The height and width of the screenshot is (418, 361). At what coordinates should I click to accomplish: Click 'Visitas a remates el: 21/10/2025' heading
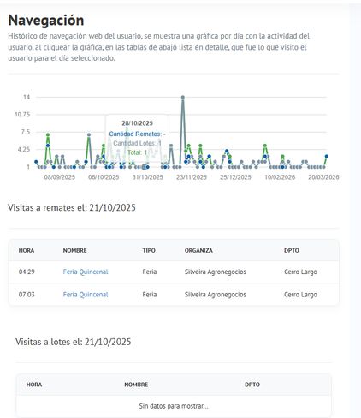coord(72,207)
